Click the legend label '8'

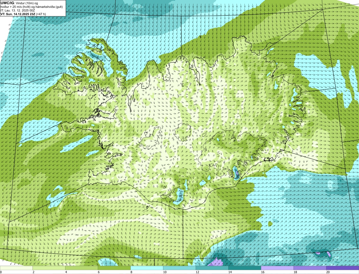[x=131, y=272]
